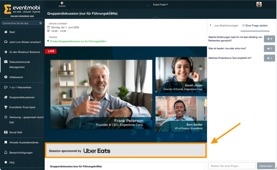Click the Uber Eats sponsor banner
This screenshot has width=277, height=170.
click(x=126, y=150)
